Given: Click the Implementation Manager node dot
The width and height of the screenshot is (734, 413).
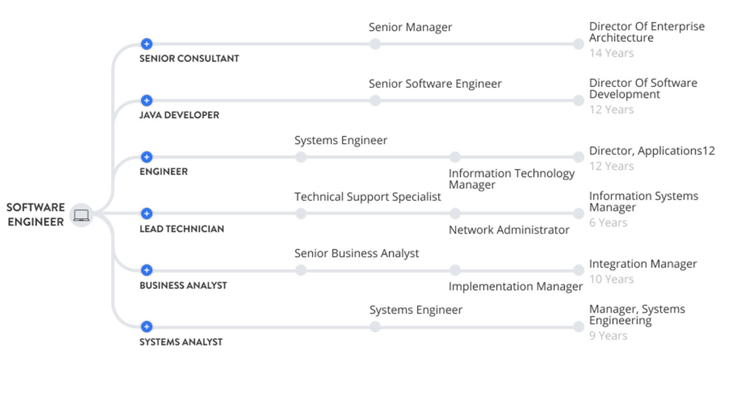Looking at the screenshot, I should 455,270.
